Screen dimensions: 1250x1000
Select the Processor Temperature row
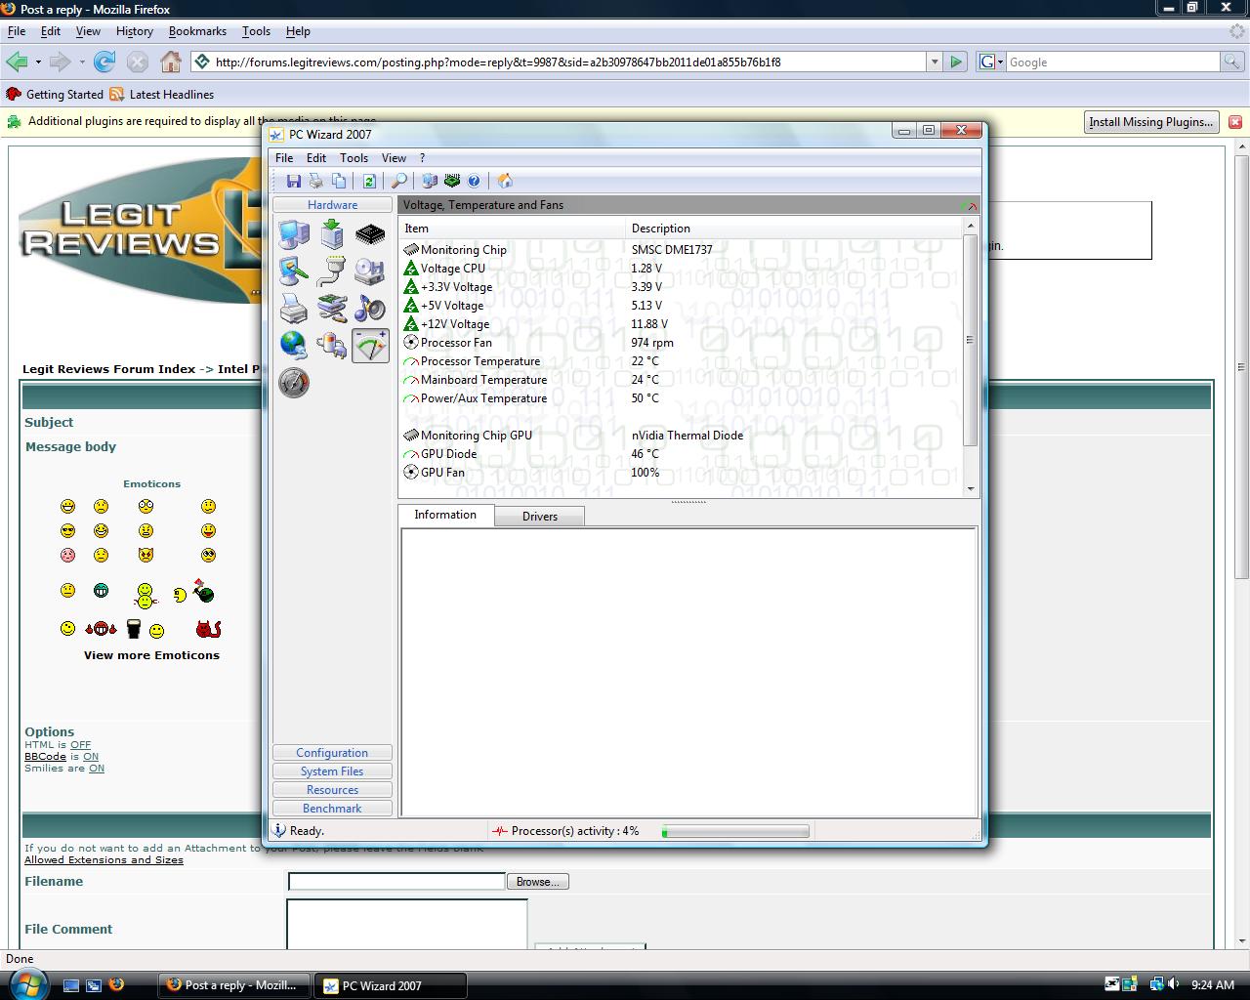[x=681, y=361]
